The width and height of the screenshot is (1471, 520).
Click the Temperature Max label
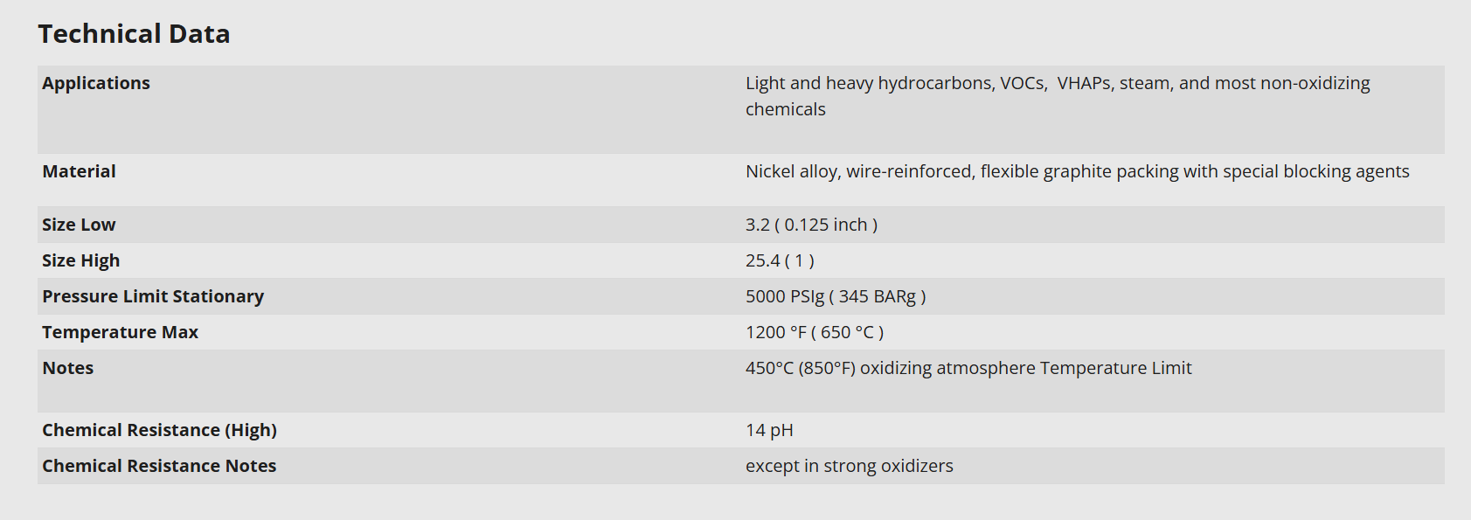120,332
